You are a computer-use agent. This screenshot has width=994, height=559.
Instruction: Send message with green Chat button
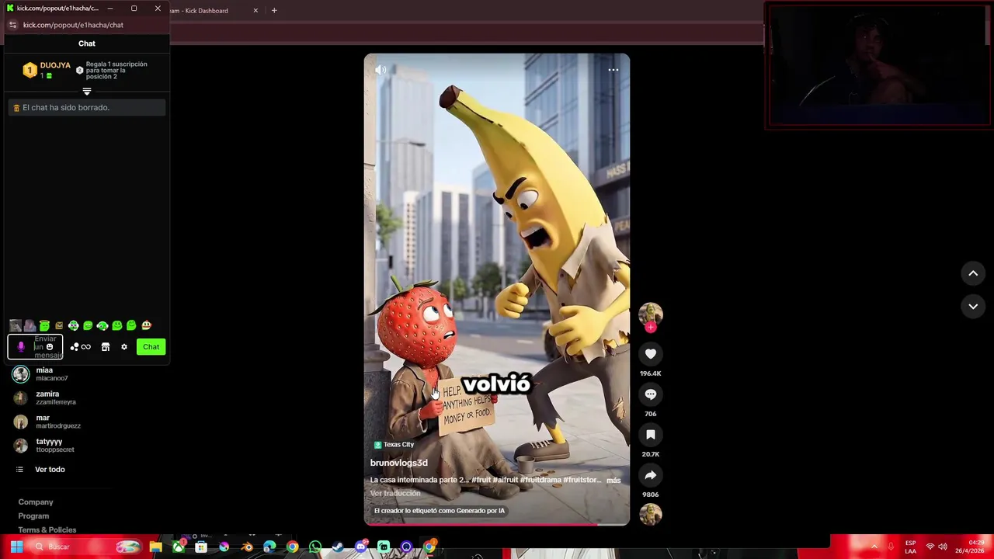pos(151,347)
